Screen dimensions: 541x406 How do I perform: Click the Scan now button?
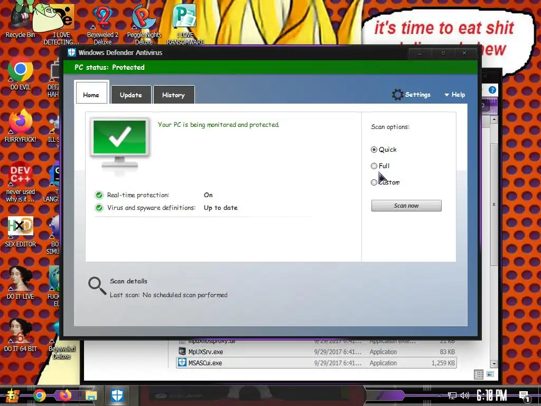tap(406, 206)
